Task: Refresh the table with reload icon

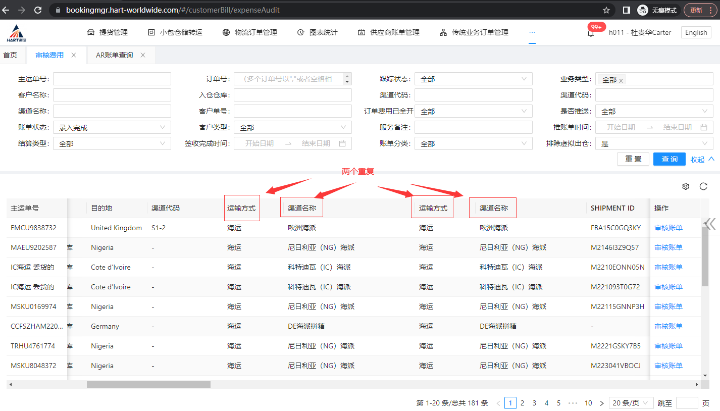Action: click(x=703, y=186)
